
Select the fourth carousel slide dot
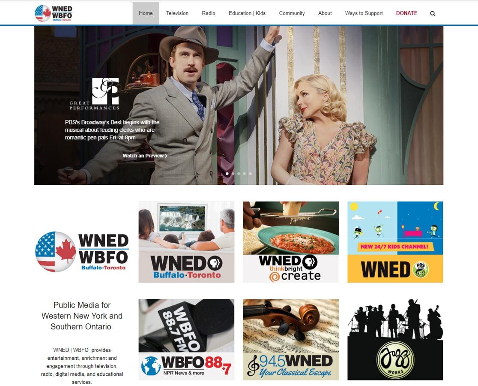tap(245, 174)
